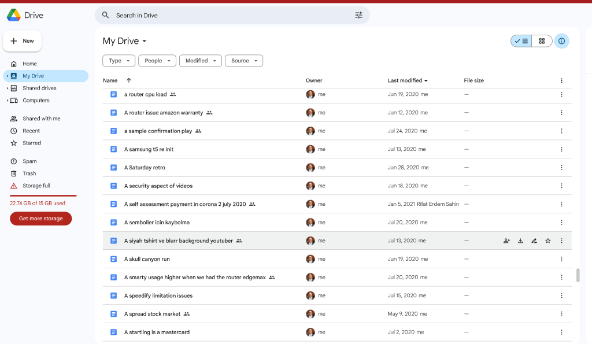Rename the 'A siyah tshirt' document
This screenshot has height=344, width=592.
534,241
